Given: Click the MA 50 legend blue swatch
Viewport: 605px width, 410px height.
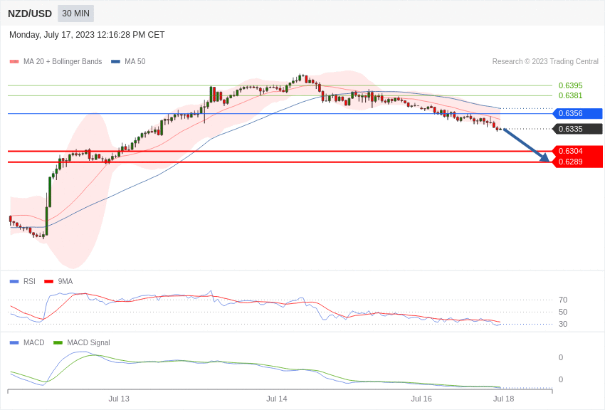Looking at the screenshot, I should coord(115,61).
